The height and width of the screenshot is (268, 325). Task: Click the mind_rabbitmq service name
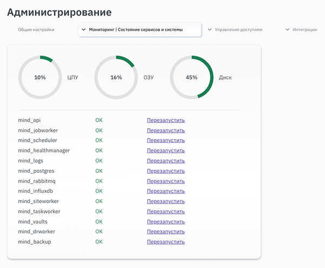[37, 181]
